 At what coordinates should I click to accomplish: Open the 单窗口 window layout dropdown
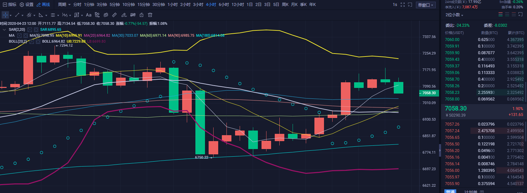[x=426, y=5]
